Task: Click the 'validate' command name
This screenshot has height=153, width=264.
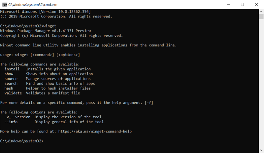Action: click(13, 93)
